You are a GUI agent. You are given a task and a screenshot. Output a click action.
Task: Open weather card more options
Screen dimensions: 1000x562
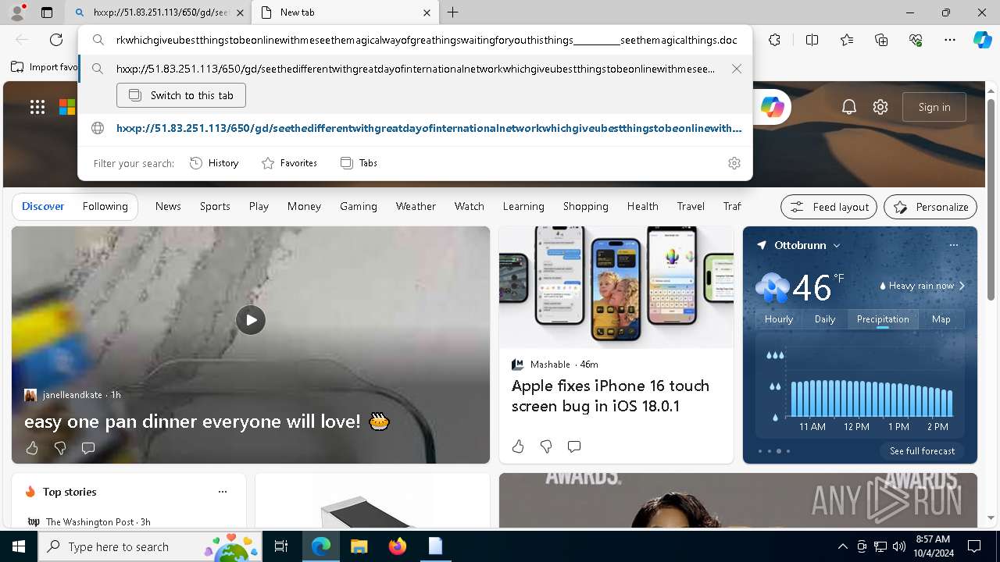pyautogui.click(x=953, y=245)
